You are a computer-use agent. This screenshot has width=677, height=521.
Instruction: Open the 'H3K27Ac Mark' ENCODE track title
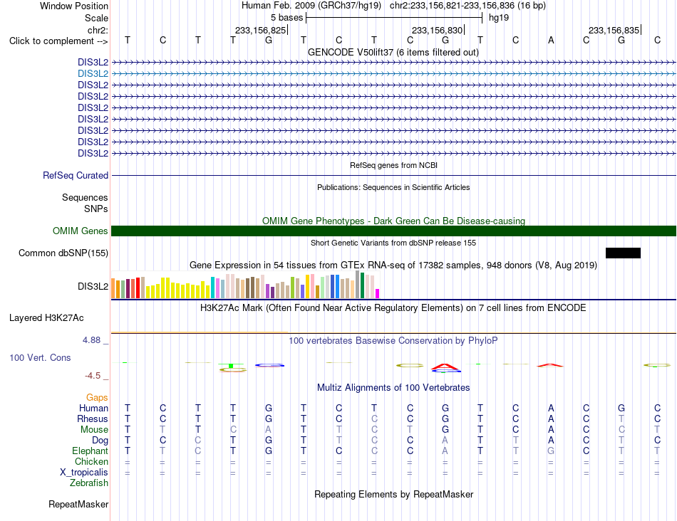(x=393, y=308)
